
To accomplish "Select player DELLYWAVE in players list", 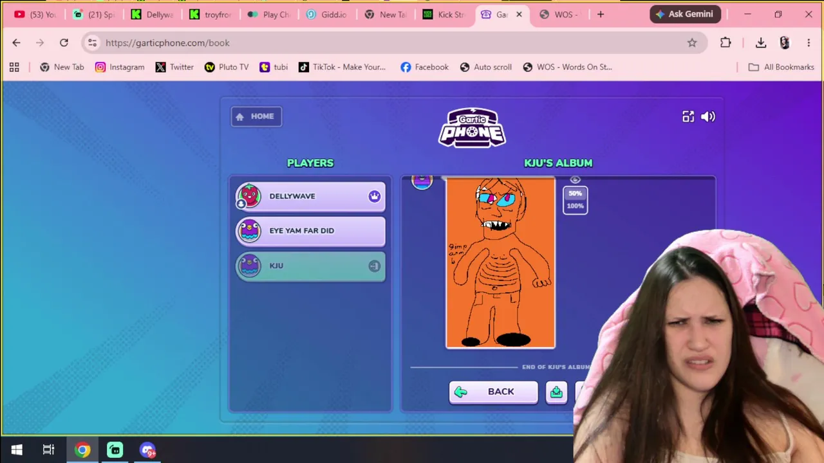I will 310,196.
